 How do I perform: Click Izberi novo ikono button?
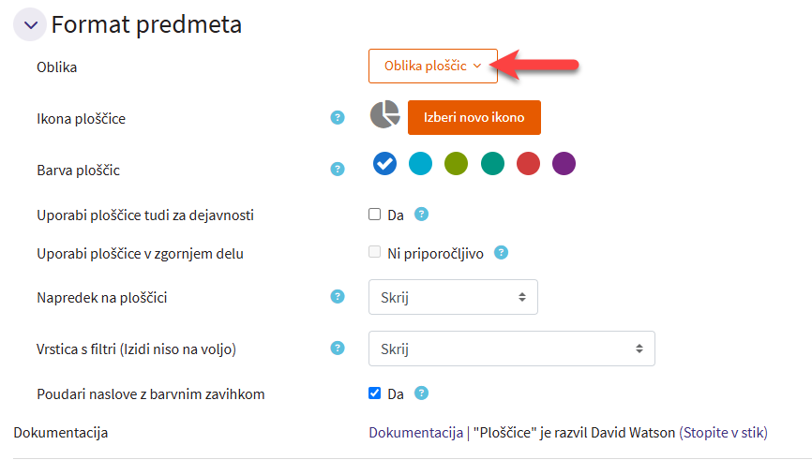[474, 118]
